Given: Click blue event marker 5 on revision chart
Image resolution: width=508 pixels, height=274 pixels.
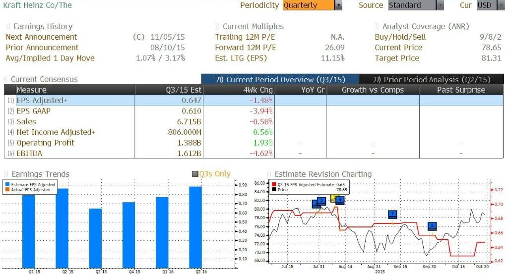Looking at the screenshot, I should click(432, 226).
